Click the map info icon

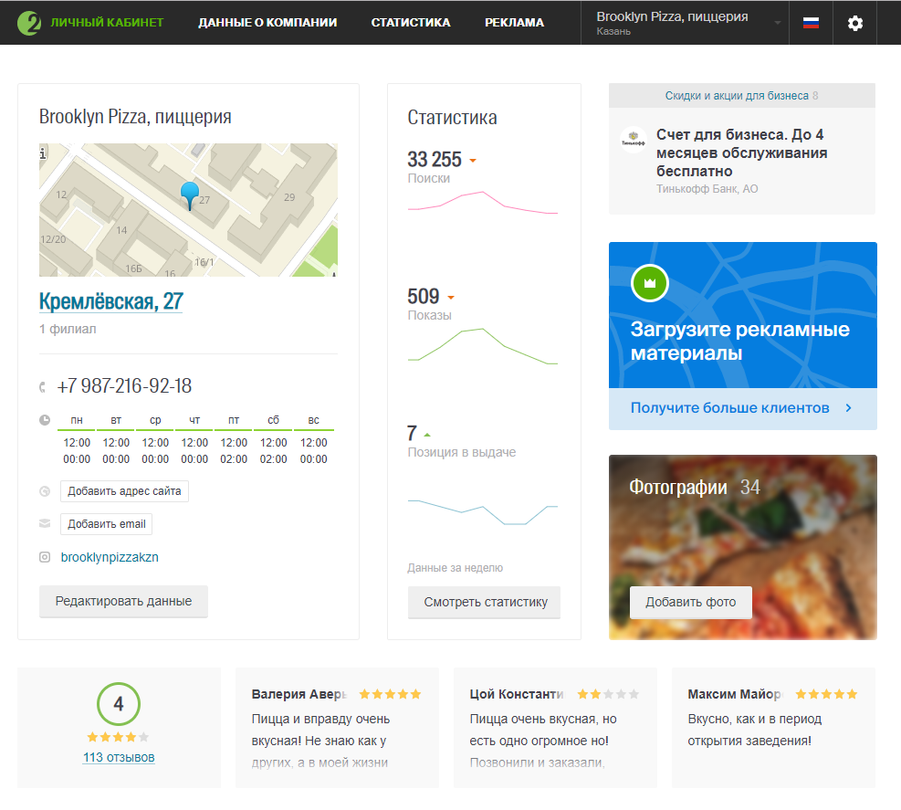point(43,155)
